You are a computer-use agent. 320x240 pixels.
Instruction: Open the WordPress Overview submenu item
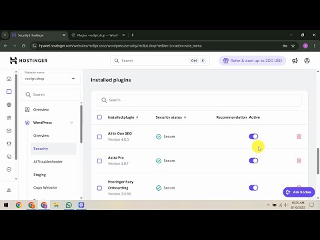41,135
